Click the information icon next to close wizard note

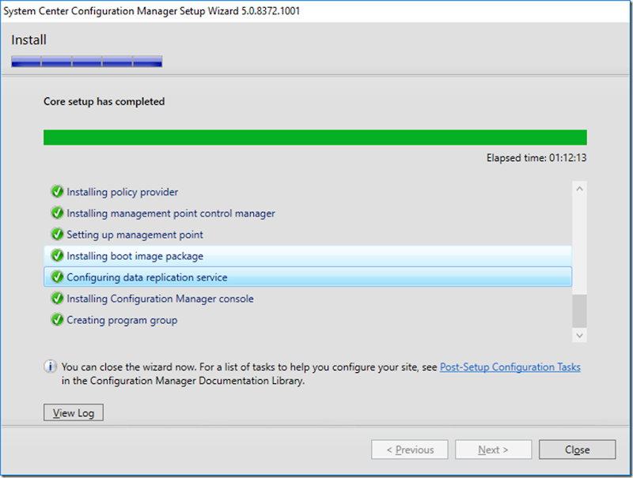(50, 367)
